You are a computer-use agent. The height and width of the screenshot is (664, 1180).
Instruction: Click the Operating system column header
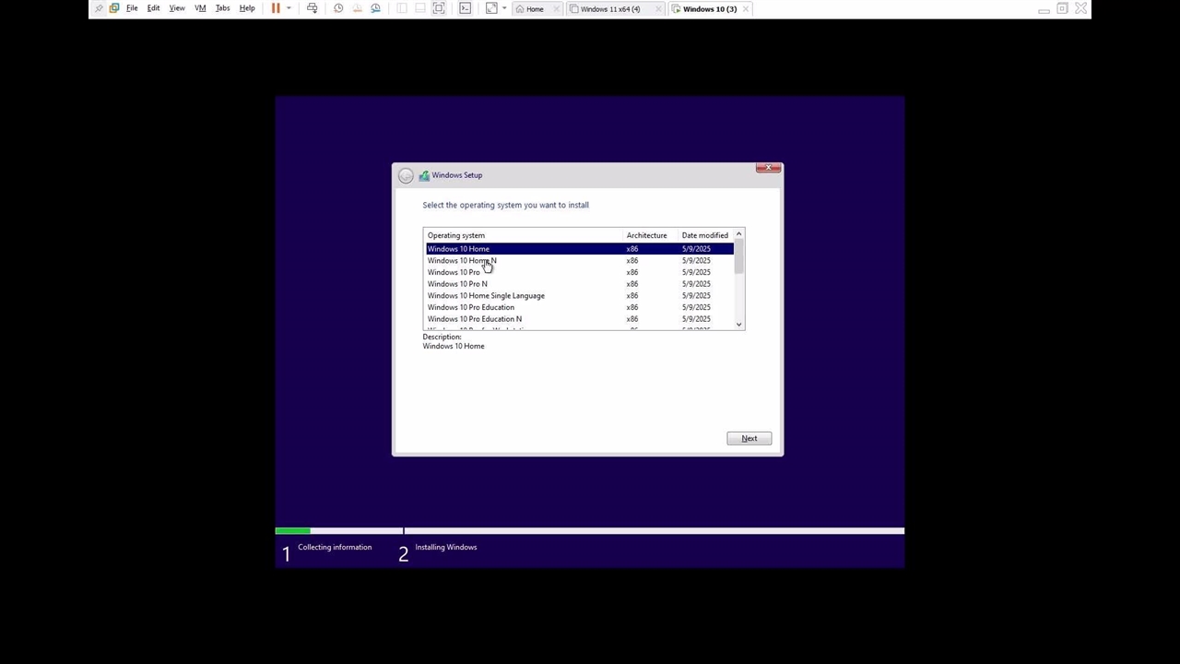click(524, 235)
